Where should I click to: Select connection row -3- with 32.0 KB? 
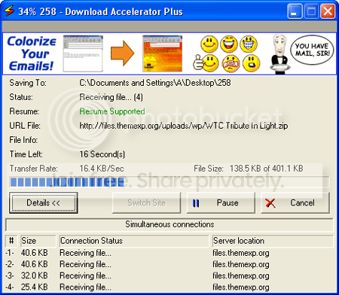coord(169,275)
